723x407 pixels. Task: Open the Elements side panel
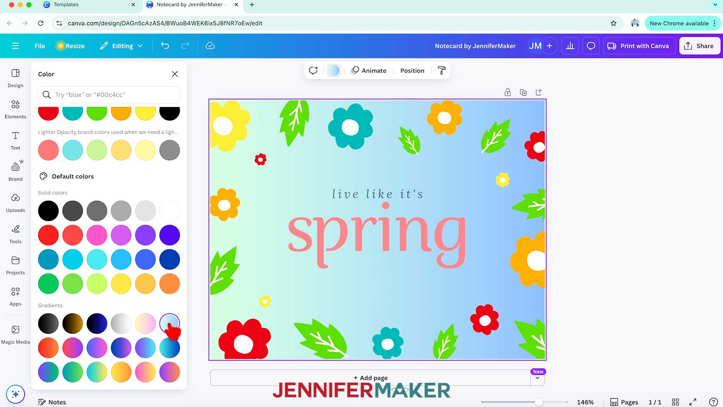click(15, 109)
